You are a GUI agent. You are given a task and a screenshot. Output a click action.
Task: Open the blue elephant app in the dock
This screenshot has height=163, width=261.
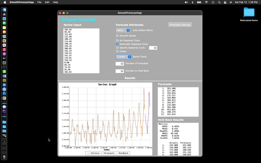pyautogui.click(x=4, y=107)
